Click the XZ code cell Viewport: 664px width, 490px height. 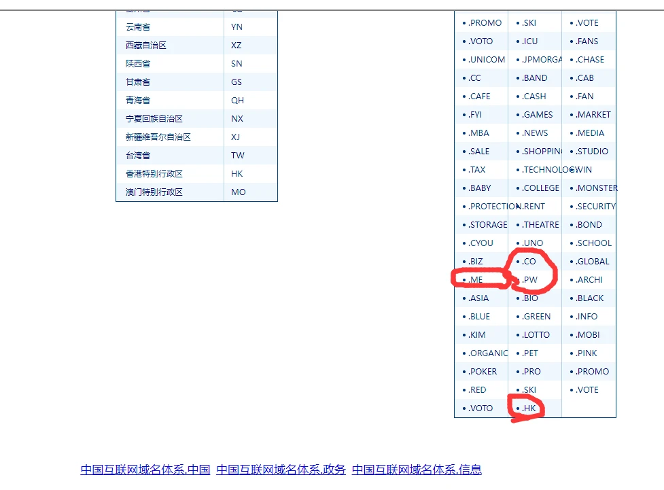pyautogui.click(x=251, y=46)
